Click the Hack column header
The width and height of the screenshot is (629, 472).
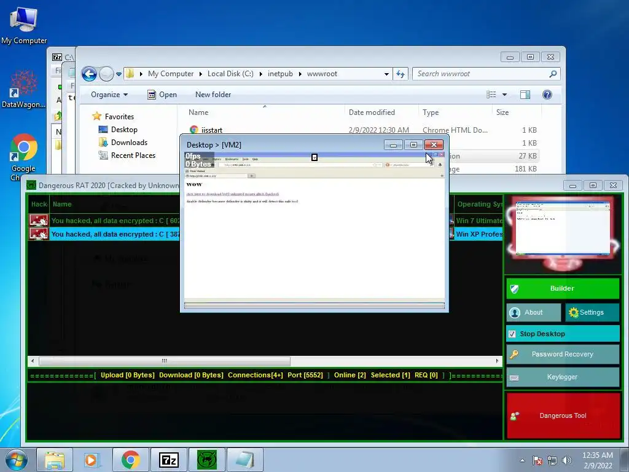[x=39, y=204]
